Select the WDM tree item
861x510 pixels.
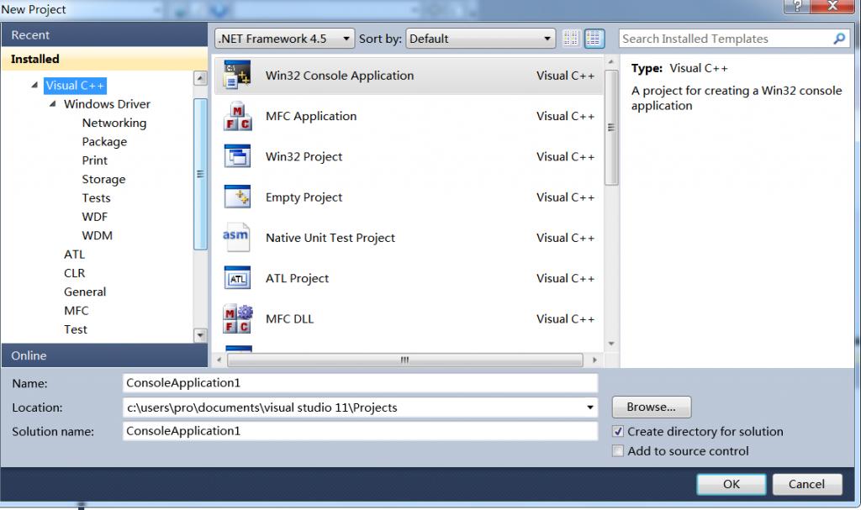[x=97, y=235]
